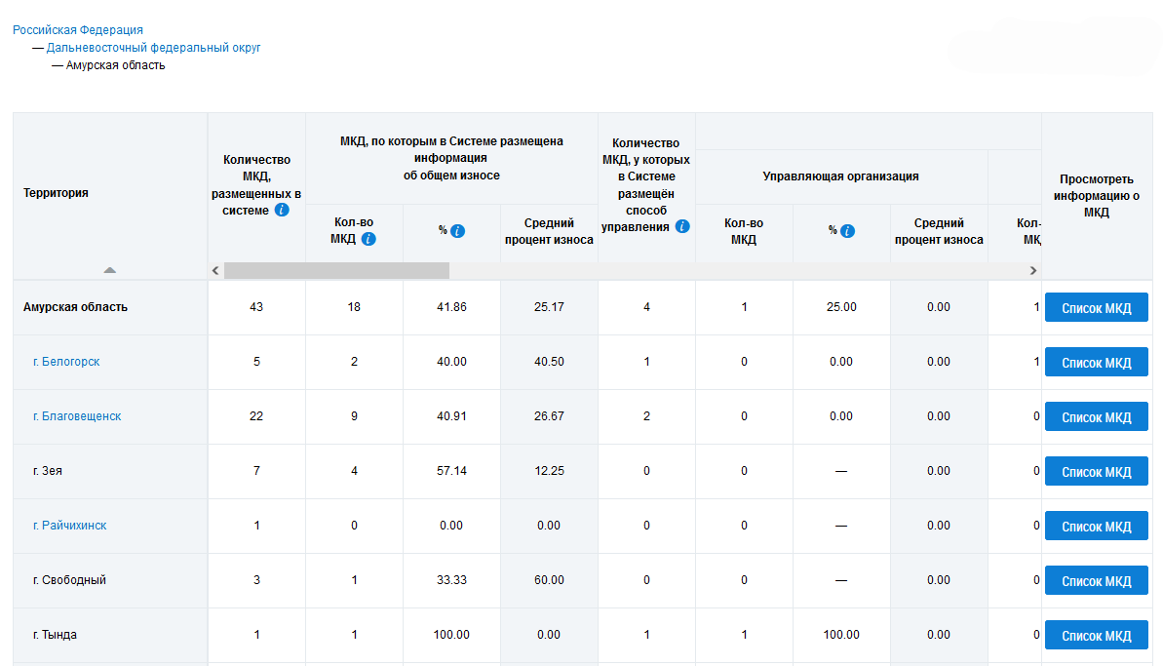Click info icon beside Кол-во МКД under общем износе
The width and height of the screenshot is (1163, 666).
point(368,239)
